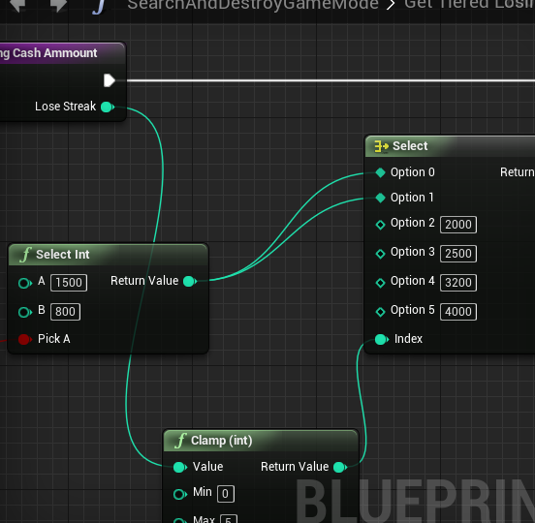Click the Index input pin on Select

tap(381, 339)
